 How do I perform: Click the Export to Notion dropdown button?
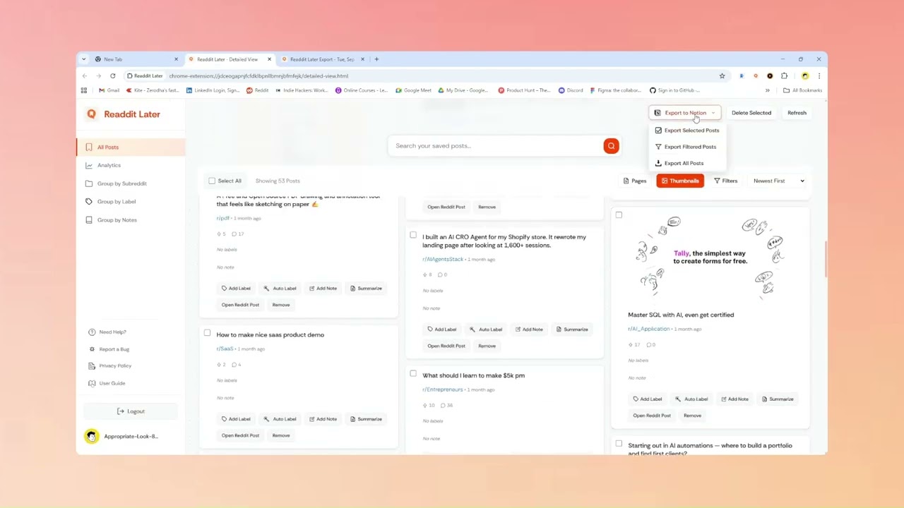[x=684, y=113]
